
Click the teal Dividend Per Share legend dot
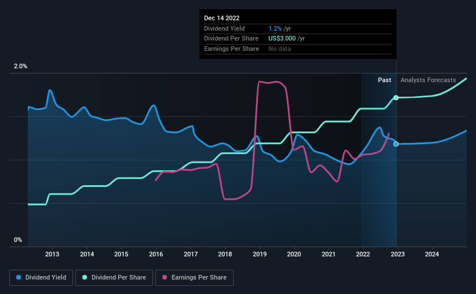[x=85, y=277]
